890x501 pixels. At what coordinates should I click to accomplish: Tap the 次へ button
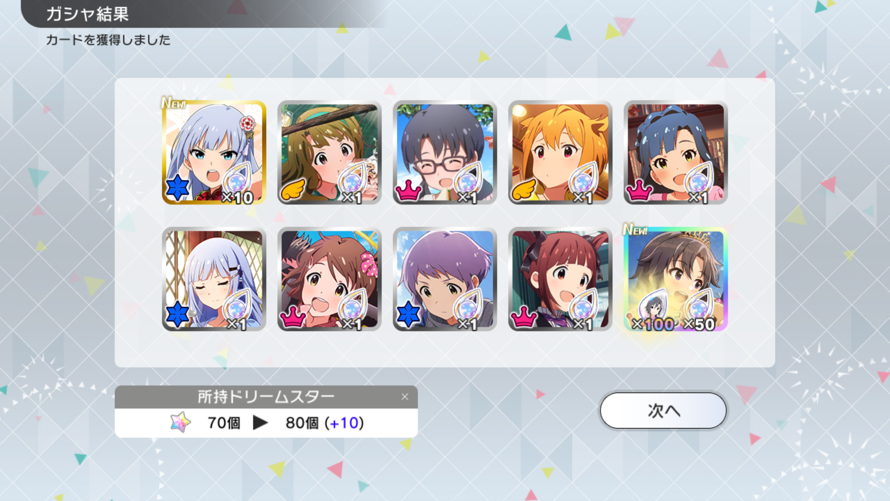pos(663,411)
